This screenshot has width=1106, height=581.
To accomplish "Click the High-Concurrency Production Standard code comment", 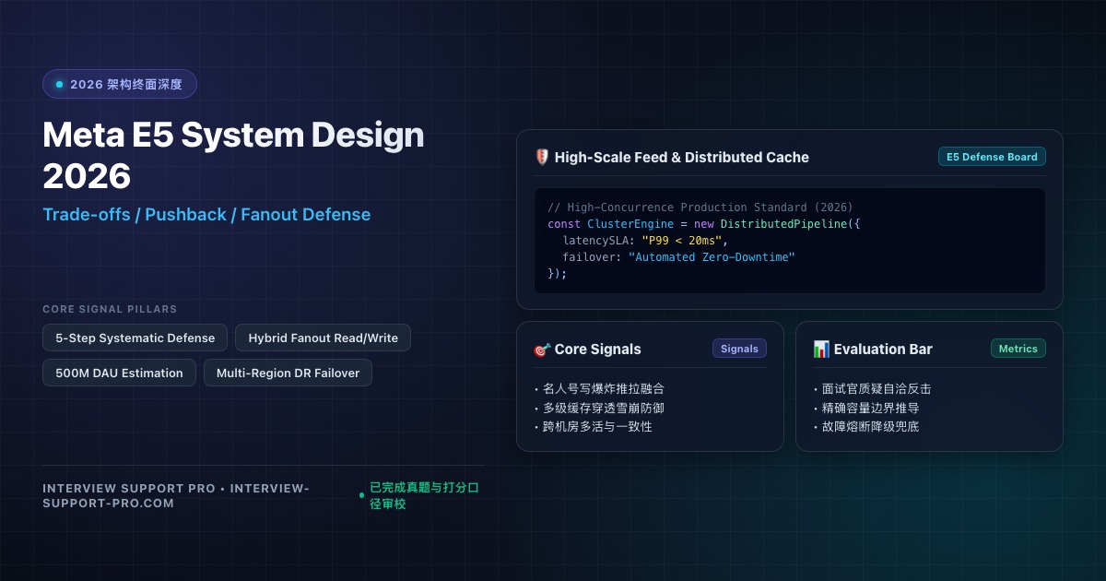I will (700, 207).
